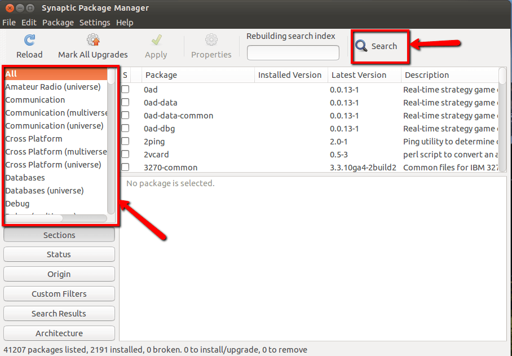Sort by the Installed Version column header
This screenshot has width=512, height=356.
tap(289, 75)
